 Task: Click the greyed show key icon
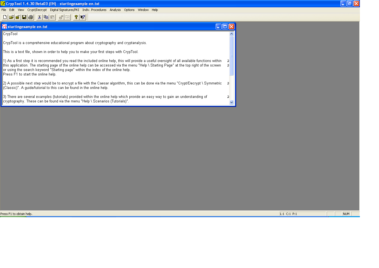coord(61,17)
